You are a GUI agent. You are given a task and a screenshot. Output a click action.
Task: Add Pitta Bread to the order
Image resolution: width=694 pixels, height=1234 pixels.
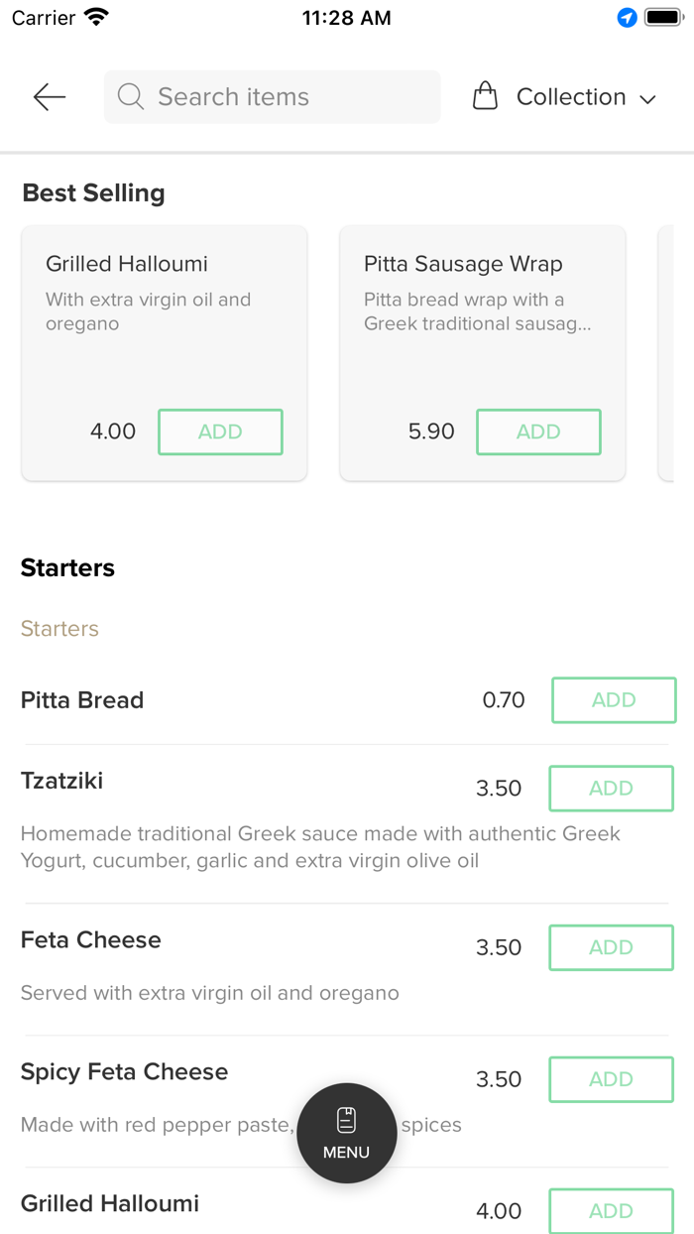[x=613, y=699]
